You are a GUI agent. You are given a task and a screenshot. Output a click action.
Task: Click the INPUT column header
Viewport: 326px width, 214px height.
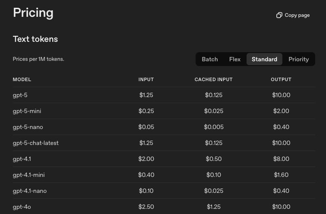pos(146,79)
